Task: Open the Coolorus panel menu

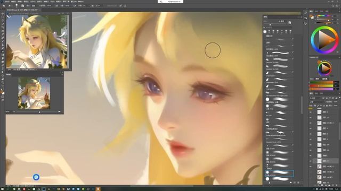Action: coord(339,58)
